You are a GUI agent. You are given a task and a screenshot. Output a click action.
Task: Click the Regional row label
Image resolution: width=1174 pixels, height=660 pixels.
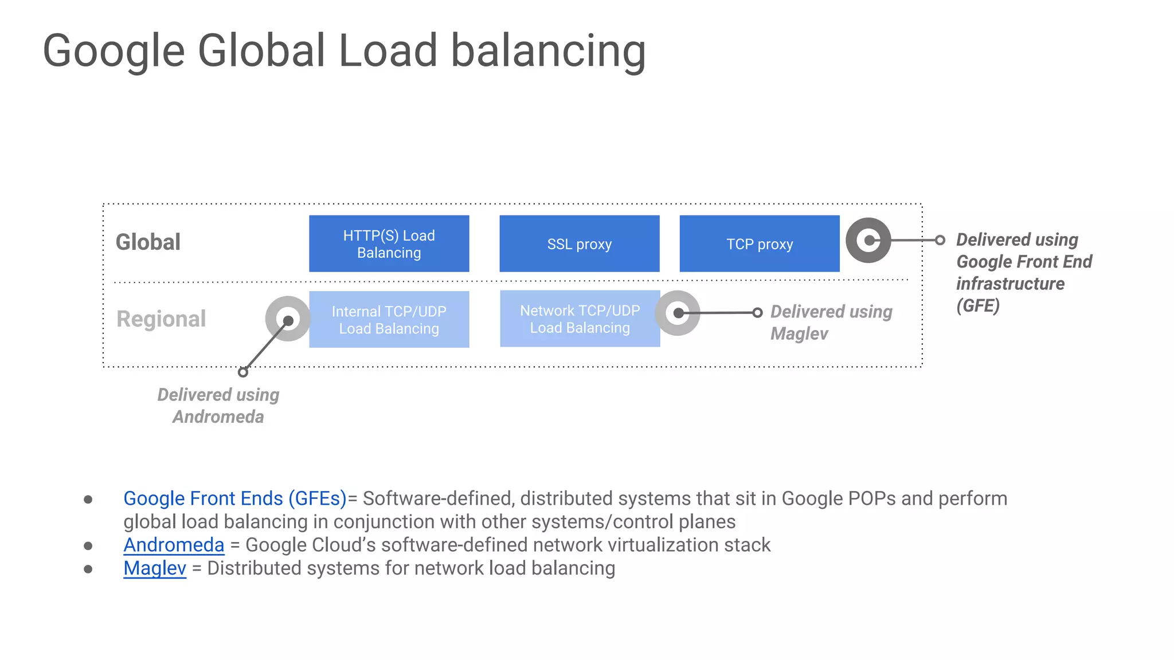coord(161,319)
